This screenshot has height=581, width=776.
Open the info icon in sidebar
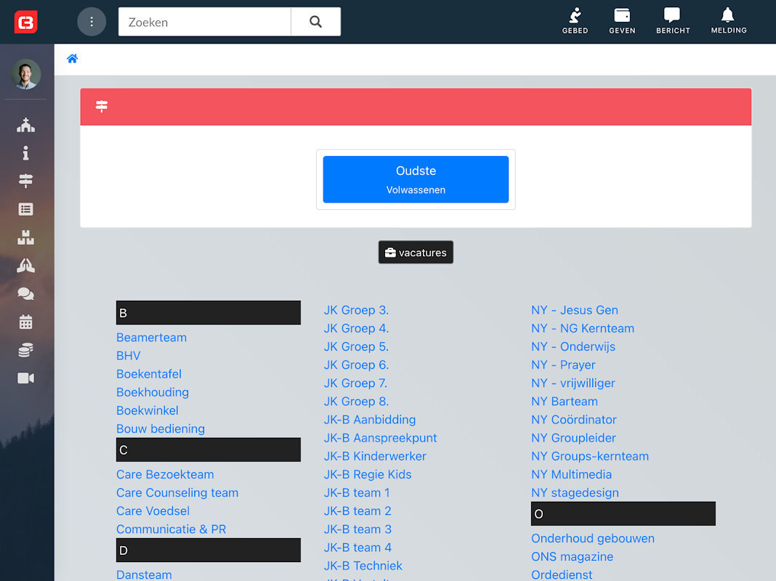(25, 153)
